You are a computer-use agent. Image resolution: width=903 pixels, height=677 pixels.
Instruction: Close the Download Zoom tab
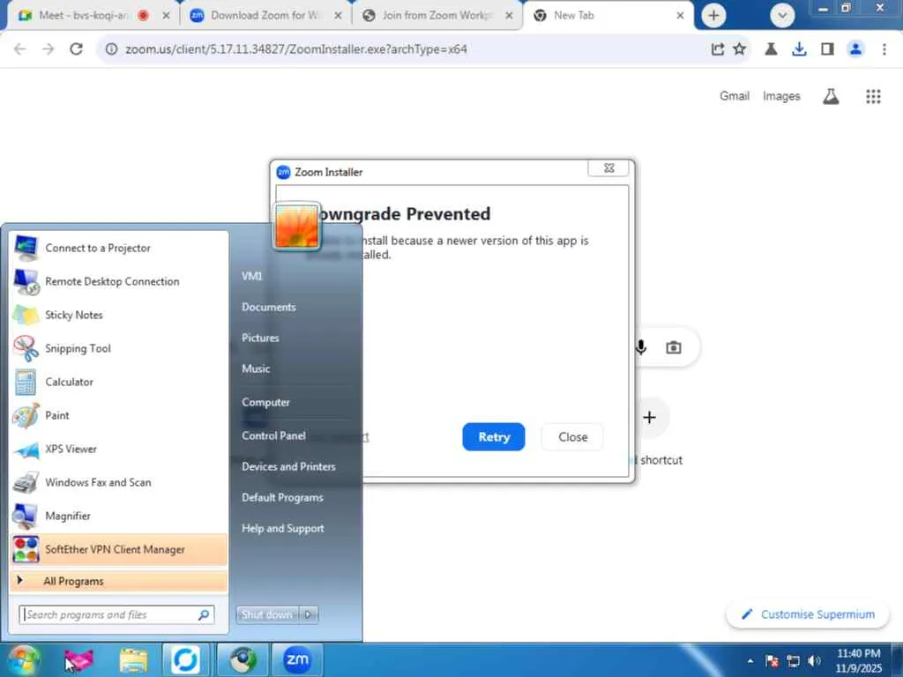[x=338, y=16]
